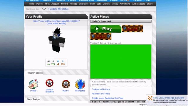The width and height of the screenshot is (188, 106).
Task: Click the wrench icon left of Build
Action: pos(125,29)
